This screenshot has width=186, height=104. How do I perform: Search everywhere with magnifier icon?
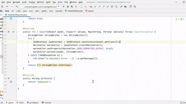pos(135,7)
